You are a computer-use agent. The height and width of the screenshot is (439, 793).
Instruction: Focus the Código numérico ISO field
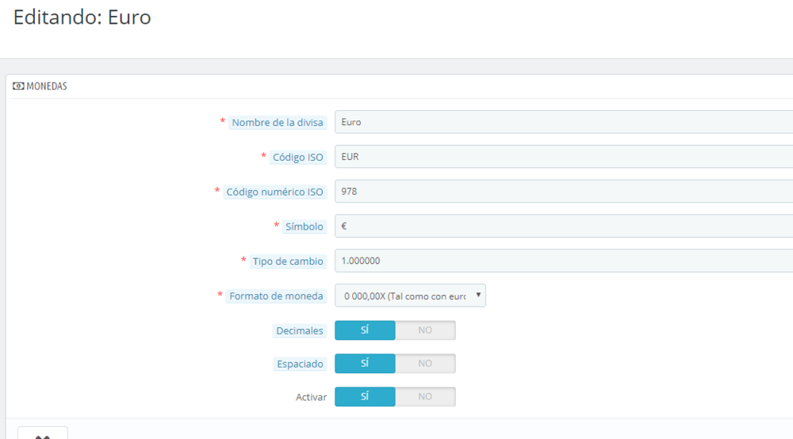(x=564, y=192)
